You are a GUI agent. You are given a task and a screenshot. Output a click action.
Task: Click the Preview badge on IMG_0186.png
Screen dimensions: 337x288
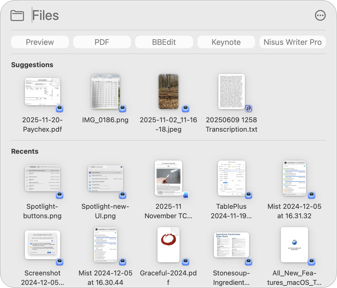tap(122, 108)
